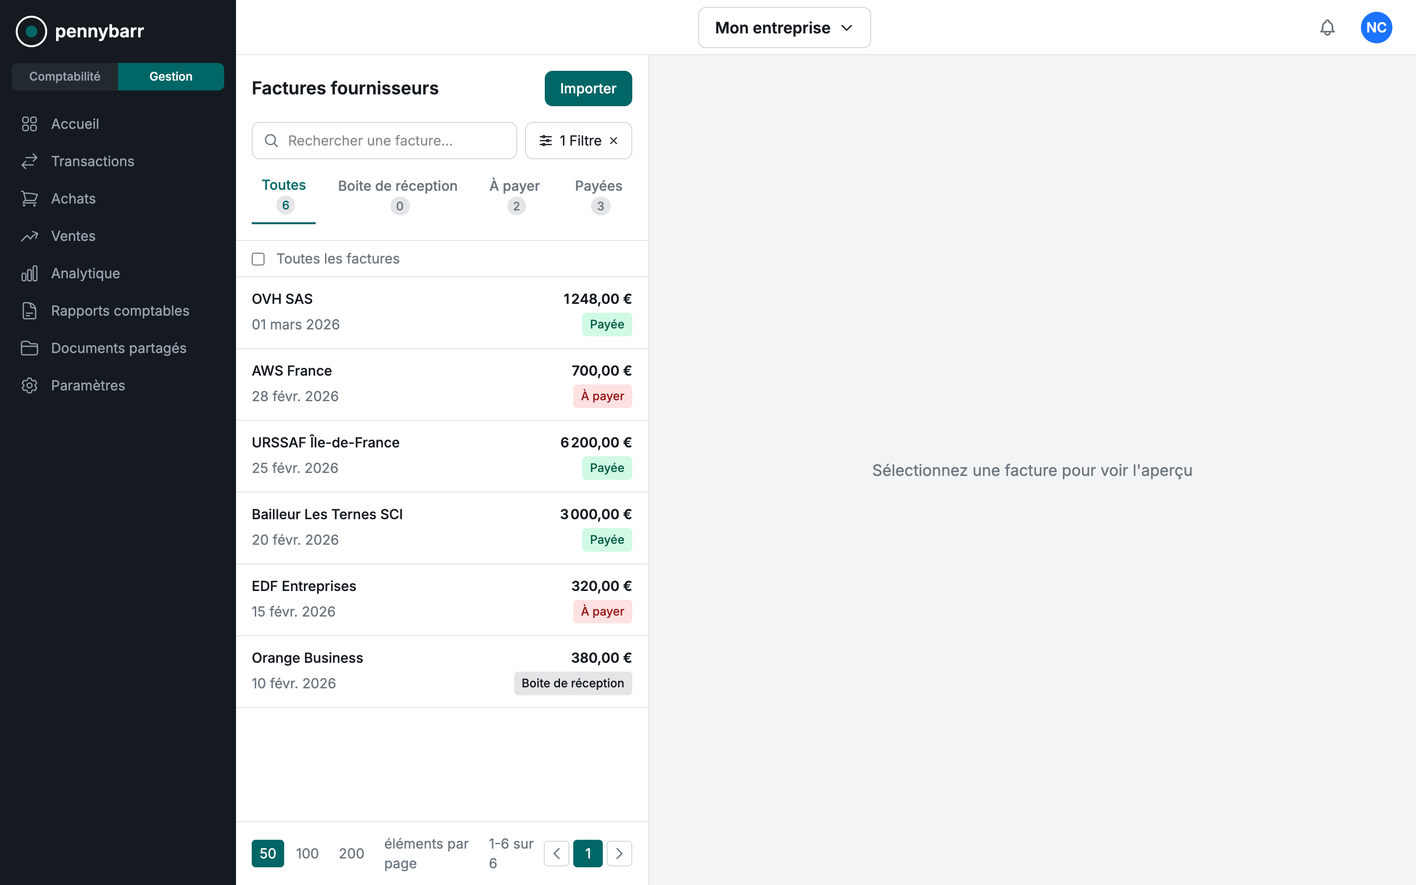Expand the Mon entreprise dropdown
This screenshot has height=885, width=1416.
[x=784, y=28]
